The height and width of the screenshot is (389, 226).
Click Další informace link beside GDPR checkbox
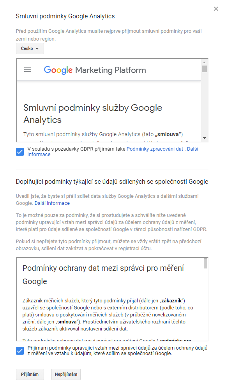click(x=113, y=151)
